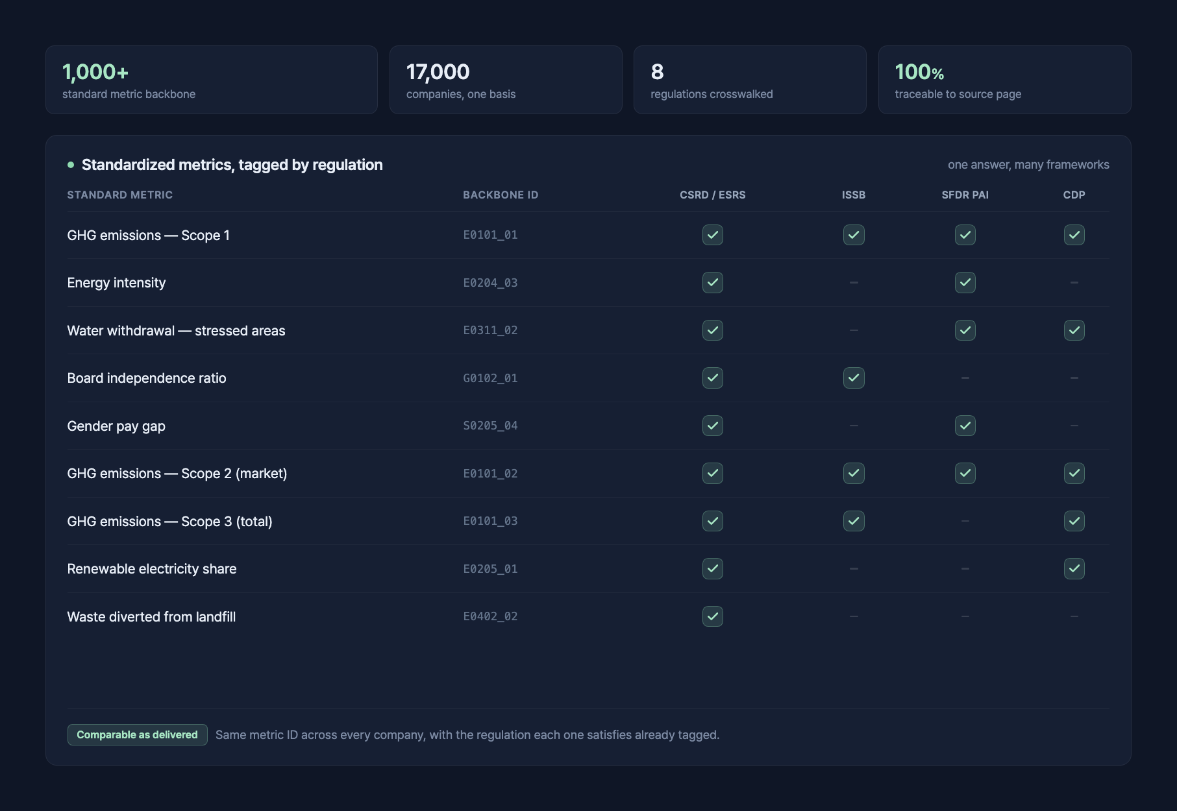The width and height of the screenshot is (1177, 811).
Task: Click SFDR PAI checkmark for Water withdrawal row
Action: 965,330
